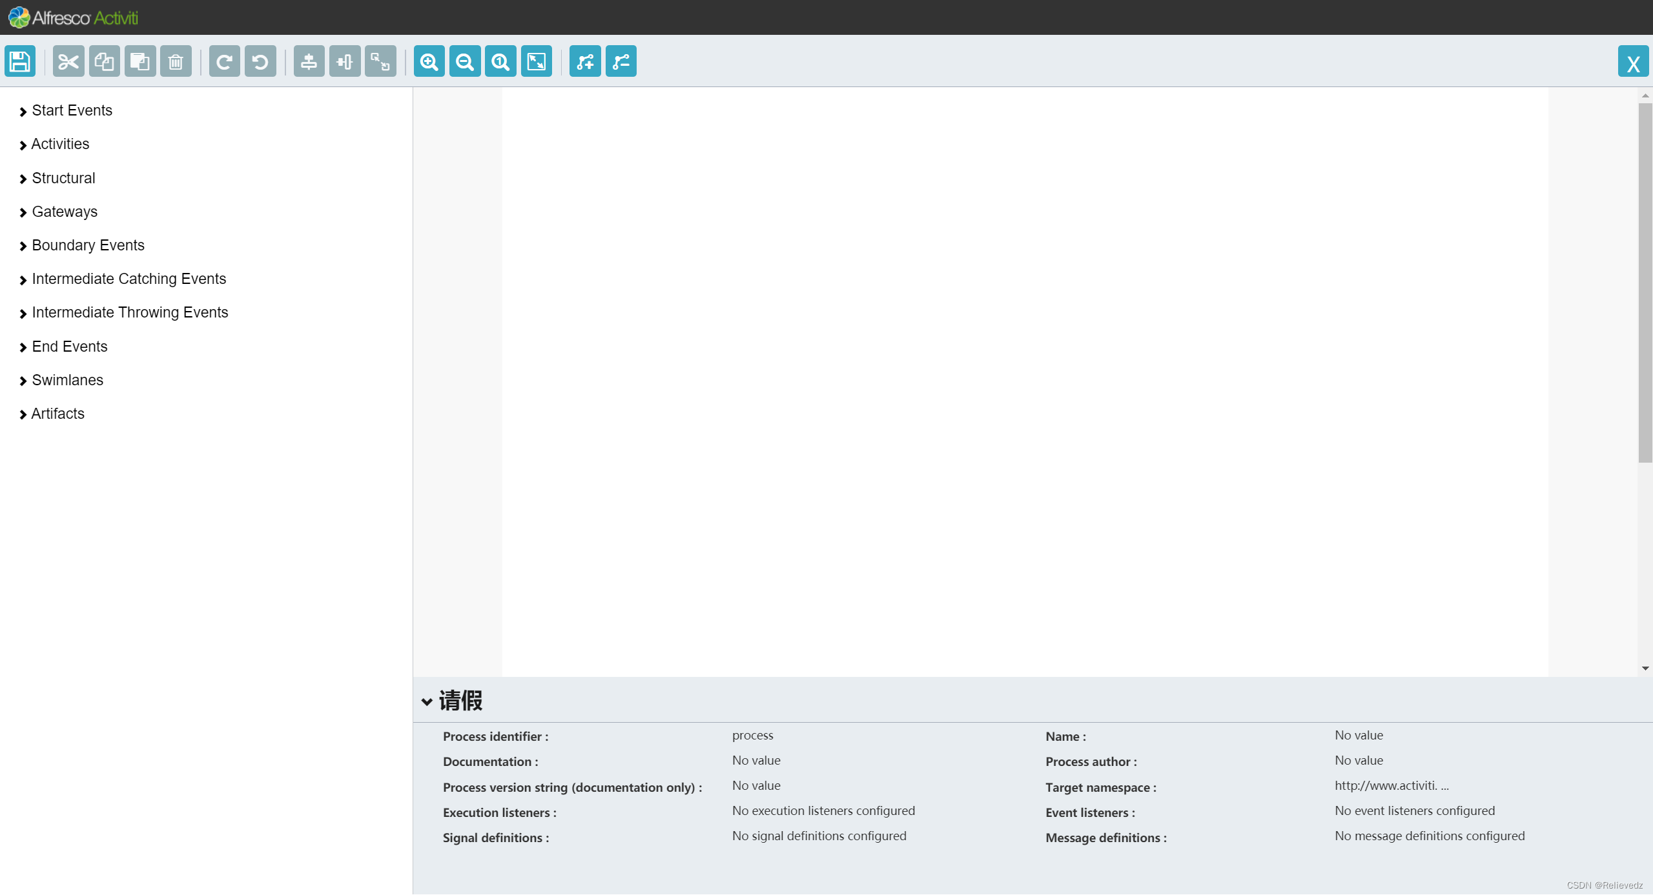The height and width of the screenshot is (895, 1653).
Task: Expand the Boundary Events group
Action: (87, 246)
